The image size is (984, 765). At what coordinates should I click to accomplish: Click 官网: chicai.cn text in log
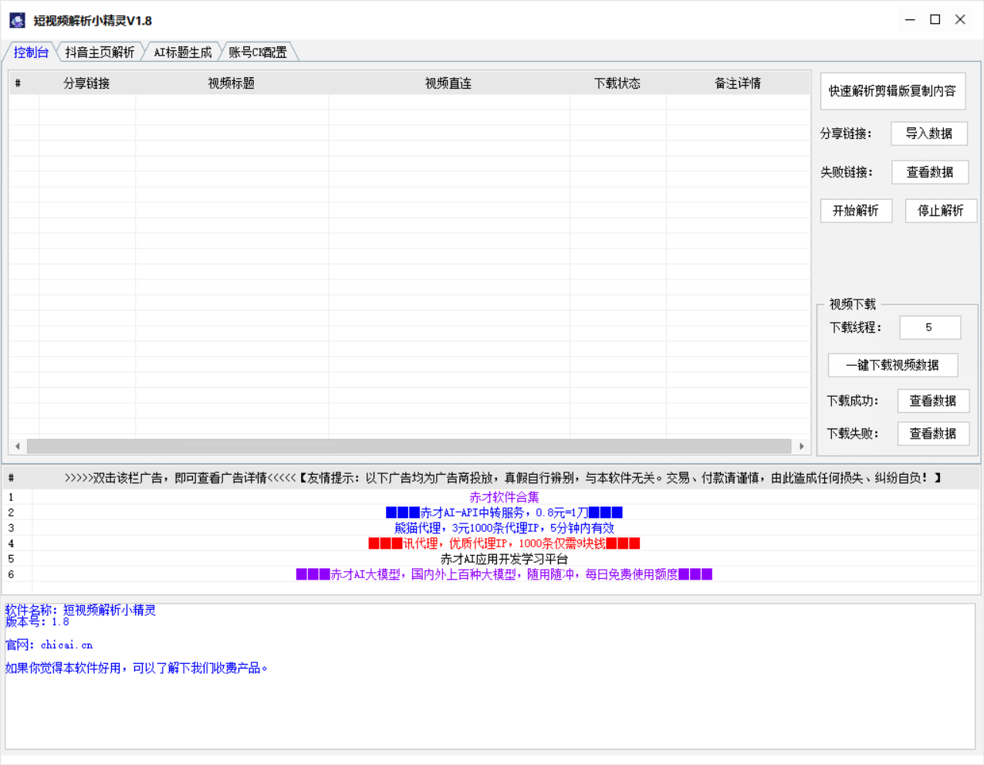(49, 645)
